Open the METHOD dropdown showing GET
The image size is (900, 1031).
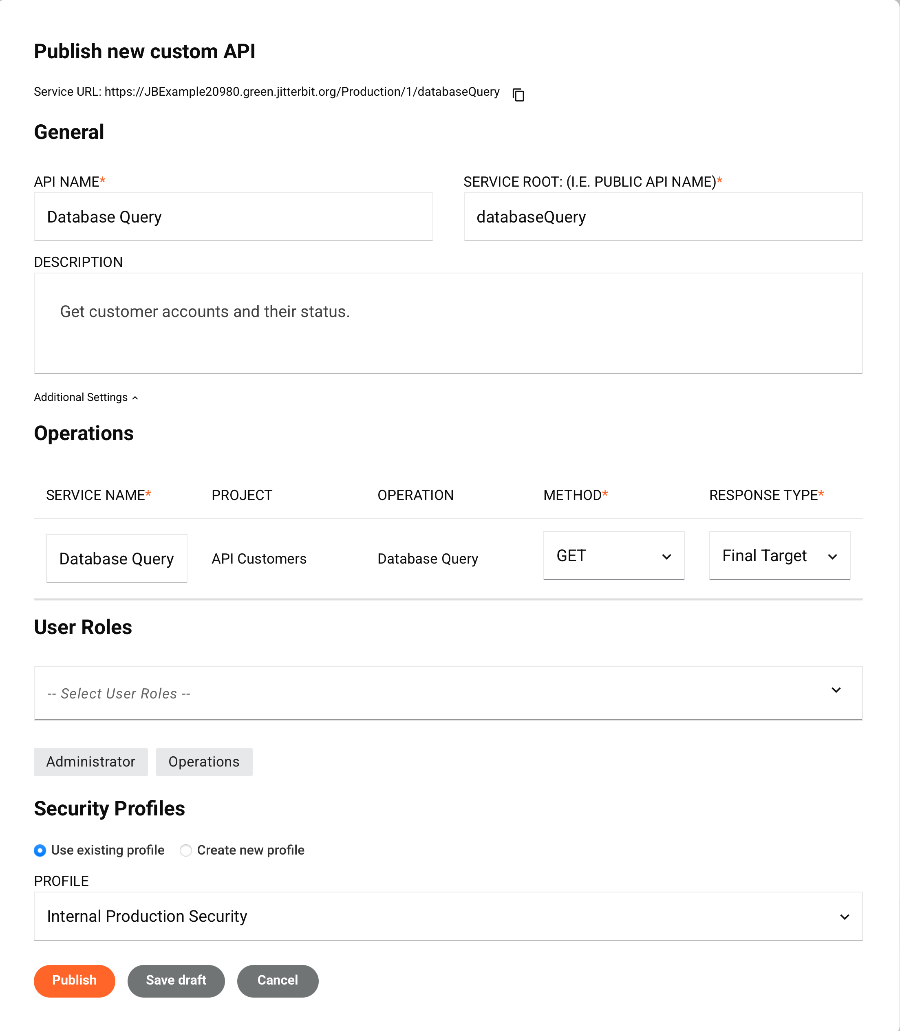pos(613,555)
